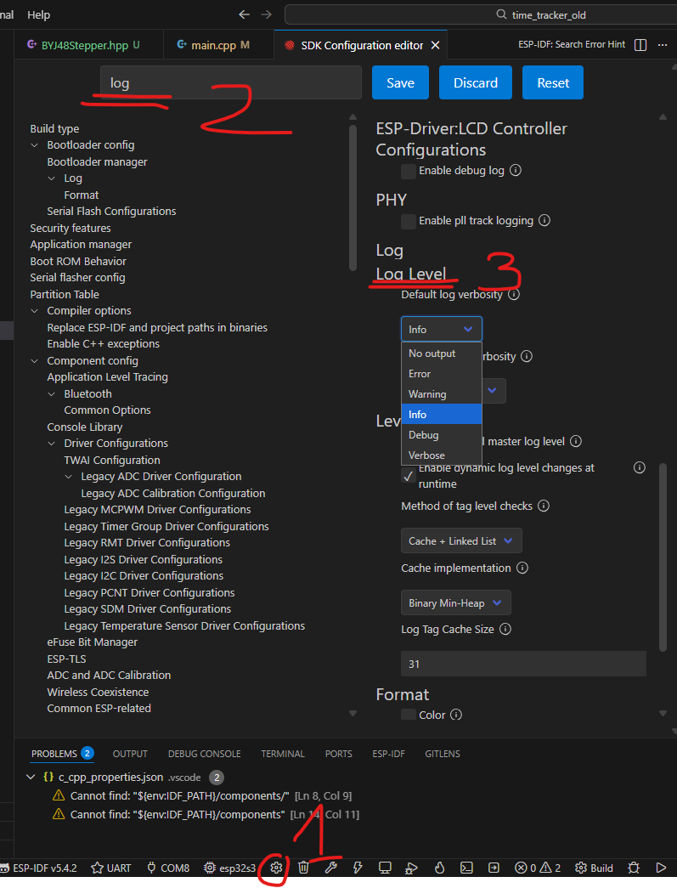Select Debug from the log verbosity list
677x888 pixels.
coord(424,435)
